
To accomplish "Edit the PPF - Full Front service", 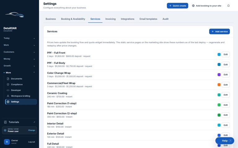I will [226, 54].
